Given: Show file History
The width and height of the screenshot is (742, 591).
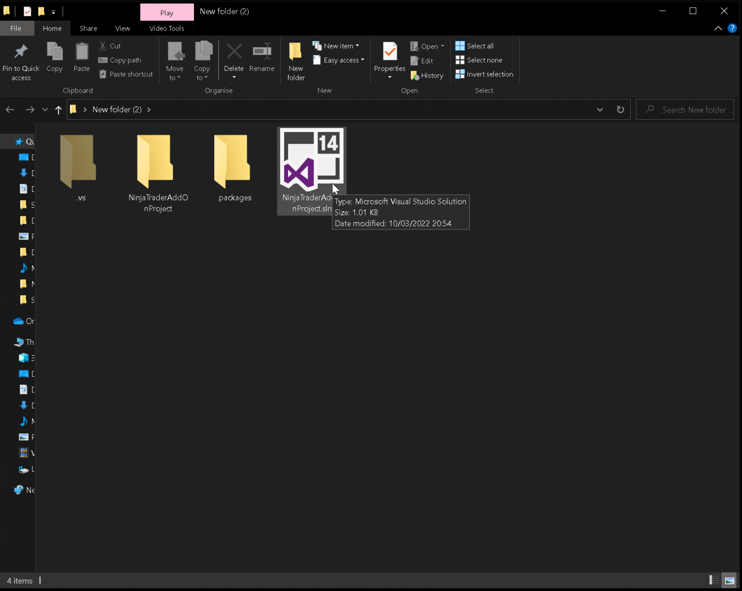Looking at the screenshot, I should click(x=427, y=76).
